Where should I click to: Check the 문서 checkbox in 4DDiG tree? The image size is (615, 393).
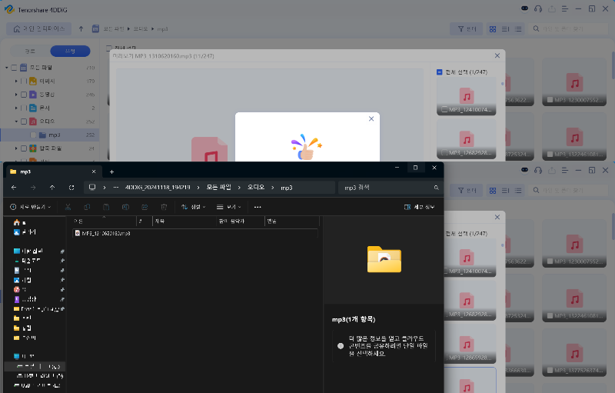pyautogui.click(x=24, y=108)
